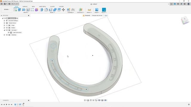The image size is (191, 107).
Task: Toggle visibility of the Bodies folder
Action: (x=7, y=28)
